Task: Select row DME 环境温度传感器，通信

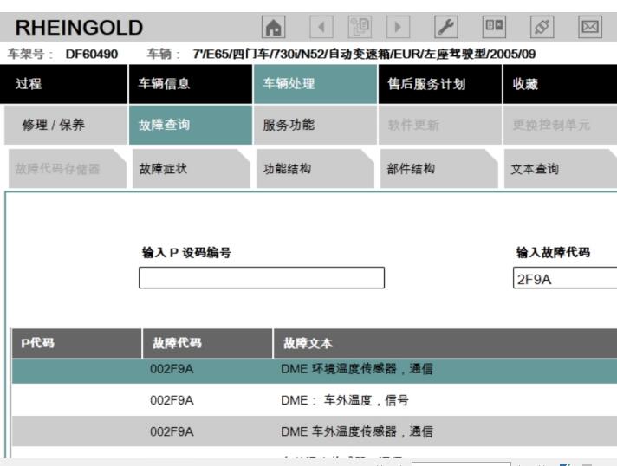Action: [x=315, y=371]
